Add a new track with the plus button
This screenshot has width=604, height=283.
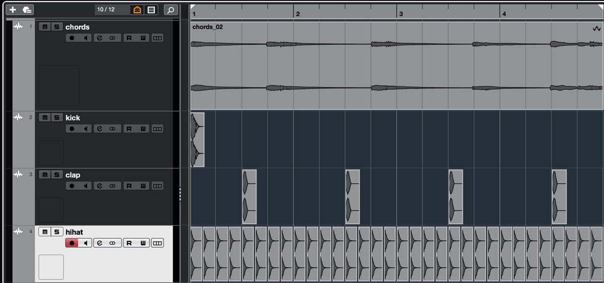pos(13,10)
